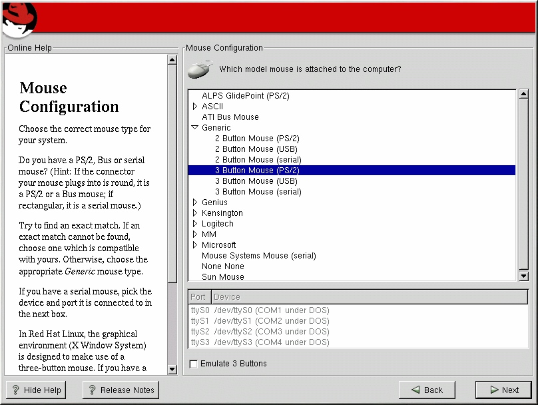The image size is (538, 405).
Task: Click Next to continue installation
Action: [503, 390]
